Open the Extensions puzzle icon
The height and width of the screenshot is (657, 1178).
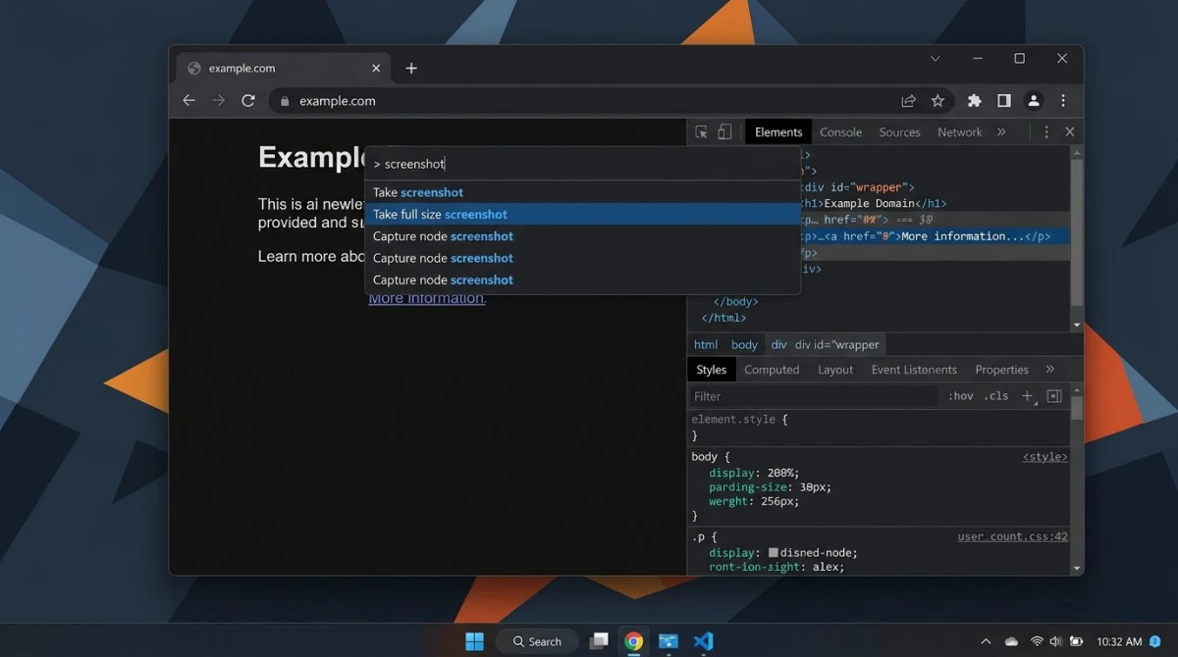(x=974, y=101)
